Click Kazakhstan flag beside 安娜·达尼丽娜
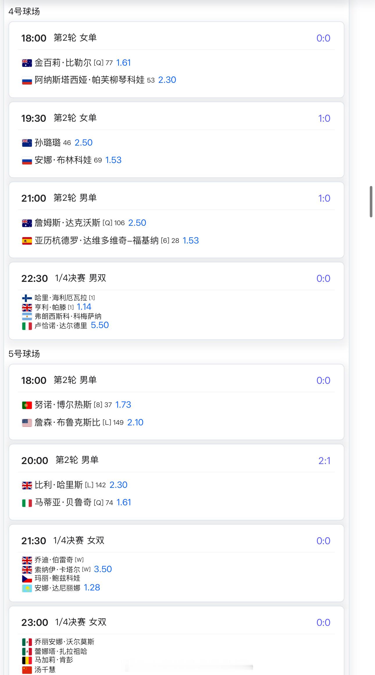This screenshot has height=675, width=375. pyautogui.click(x=27, y=588)
